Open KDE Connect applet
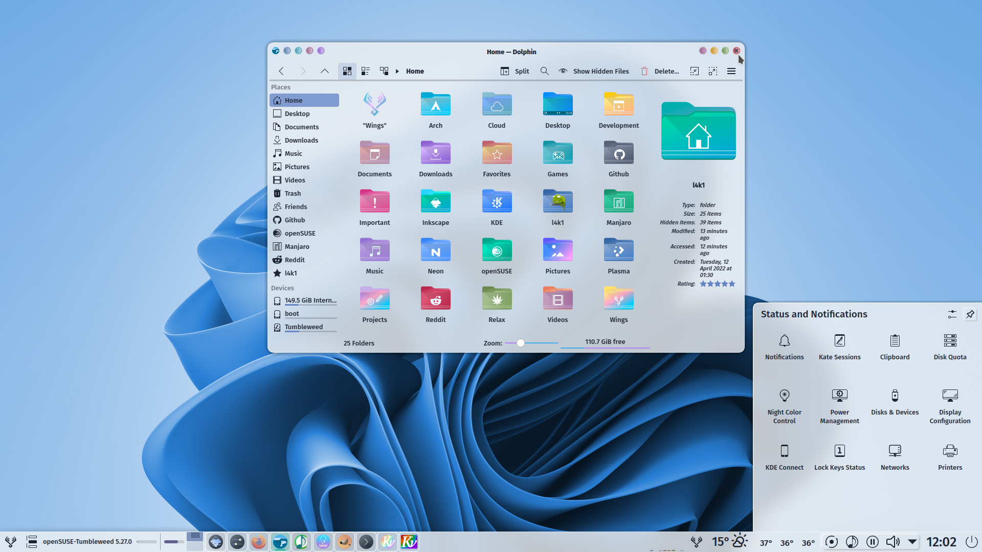Screen dimensions: 982x552 (785, 457)
